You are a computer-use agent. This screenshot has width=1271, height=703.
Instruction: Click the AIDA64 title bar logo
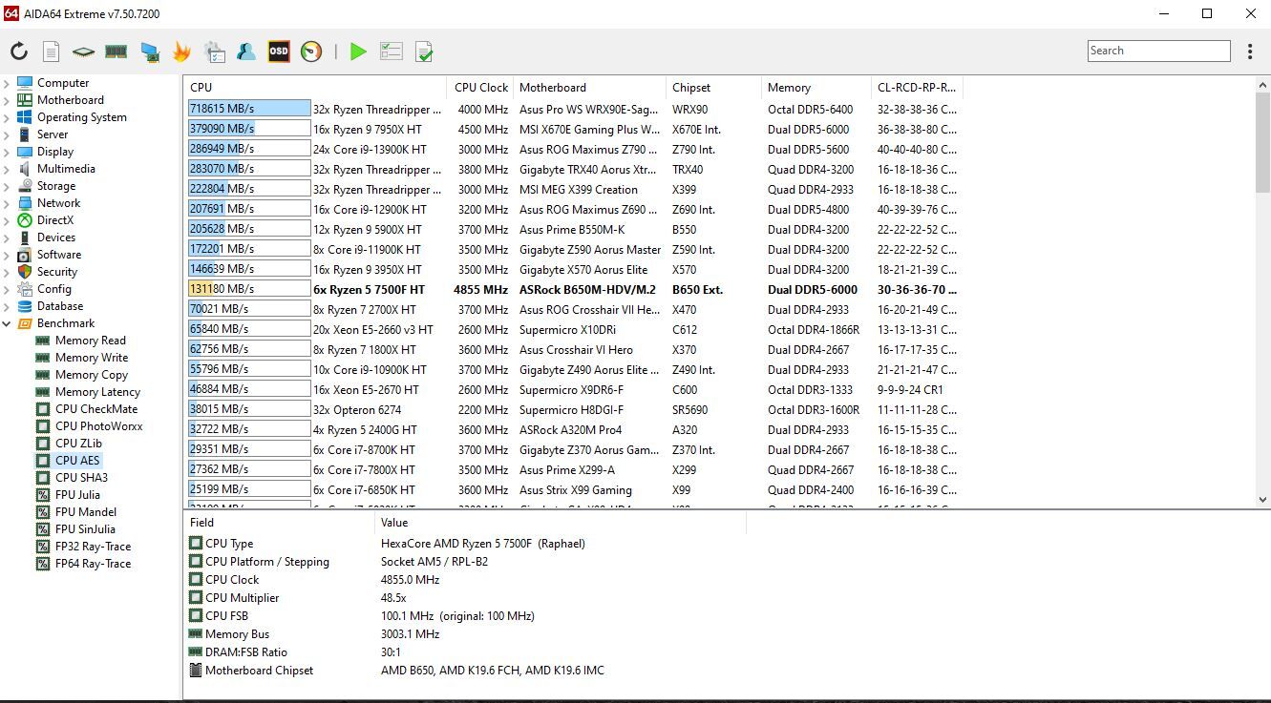11,13
